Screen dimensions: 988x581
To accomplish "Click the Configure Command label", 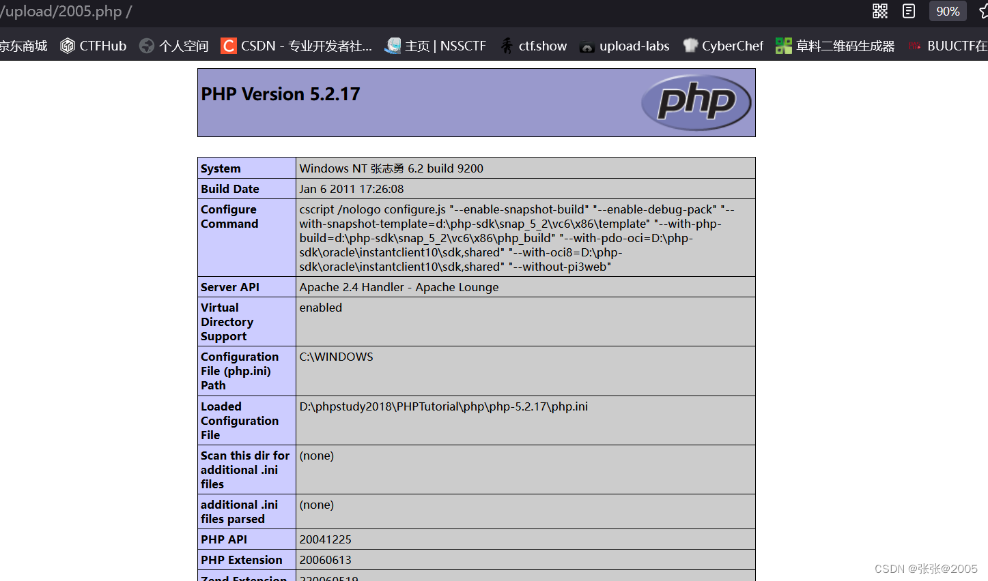I will pyautogui.click(x=229, y=216).
